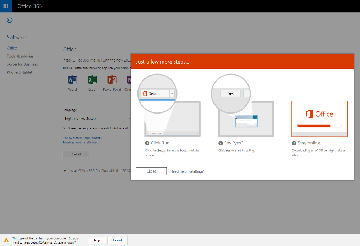This screenshot has width=360, height=246.
Task: Click the install progress bar in Office image
Action: pyautogui.click(x=319, y=125)
